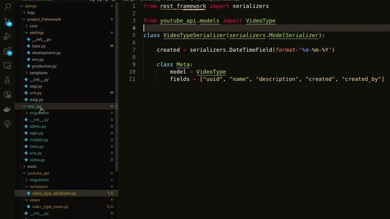
Task: Open views.py file name in explorer
Action: pyautogui.click(x=37, y=160)
